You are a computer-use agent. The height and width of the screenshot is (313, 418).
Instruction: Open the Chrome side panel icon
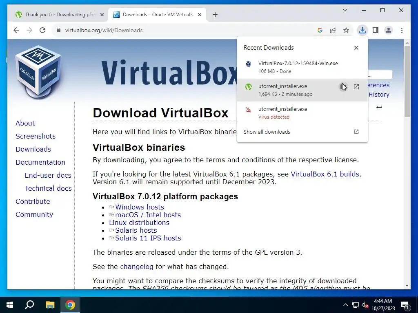pos(376,30)
